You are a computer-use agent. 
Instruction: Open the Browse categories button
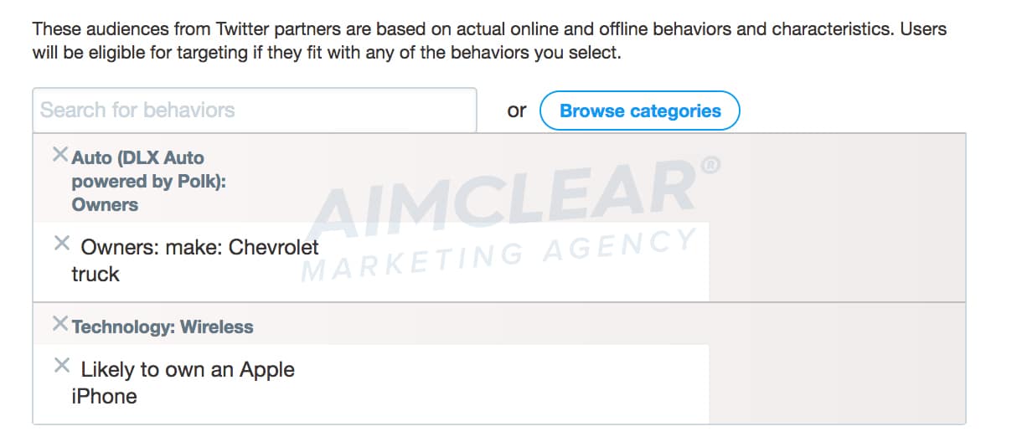coord(640,111)
